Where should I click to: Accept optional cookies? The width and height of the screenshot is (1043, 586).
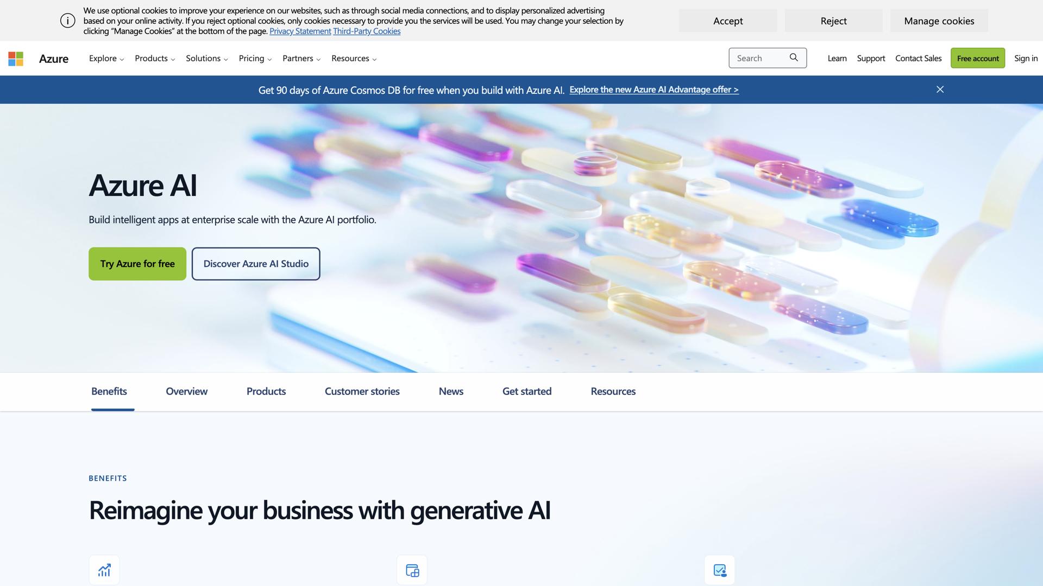[727, 21]
